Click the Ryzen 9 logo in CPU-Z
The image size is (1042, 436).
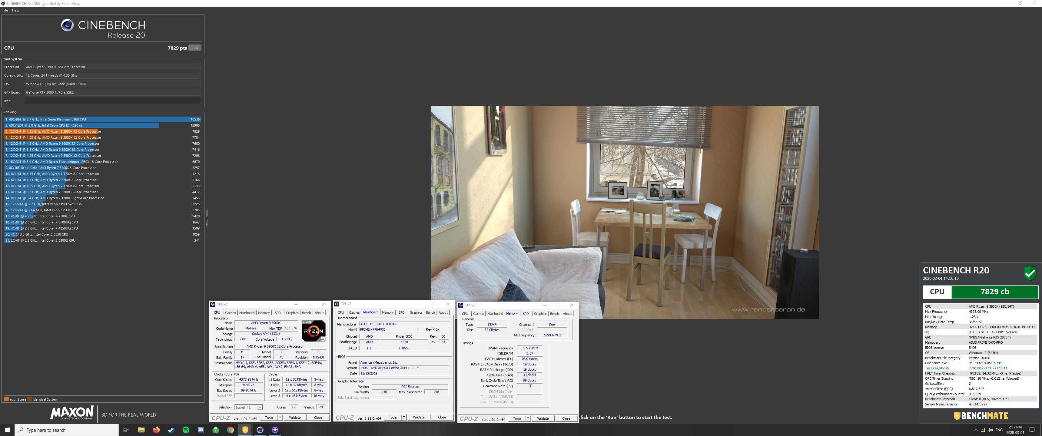pos(314,331)
